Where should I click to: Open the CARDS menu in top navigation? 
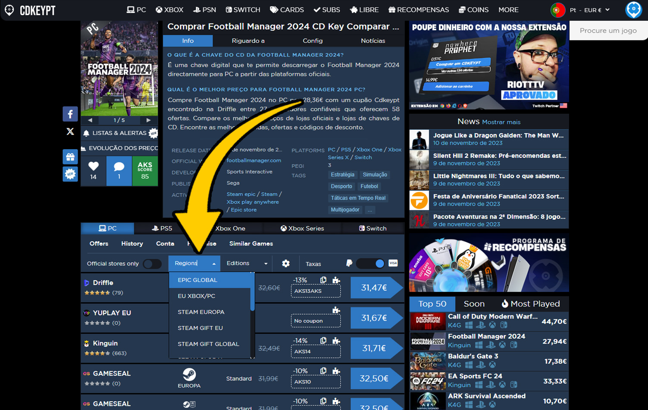tap(287, 10)
